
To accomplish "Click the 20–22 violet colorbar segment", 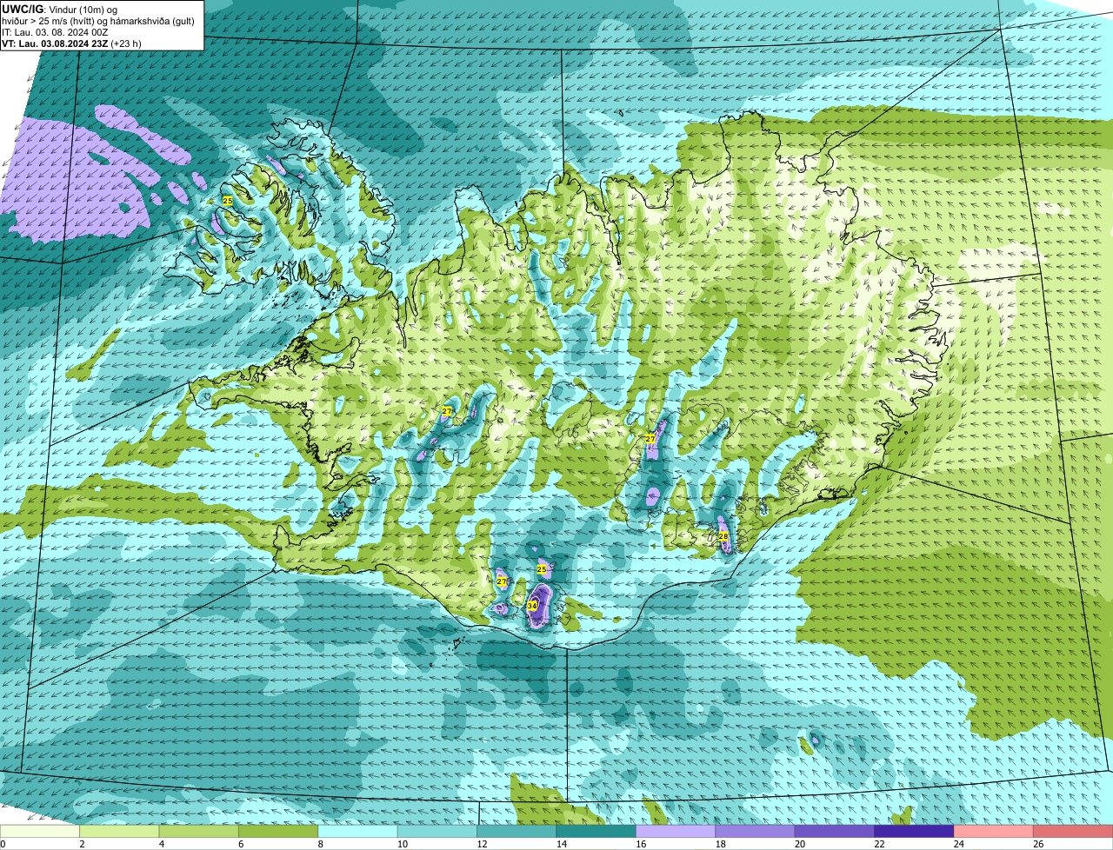I will (835, 832).
